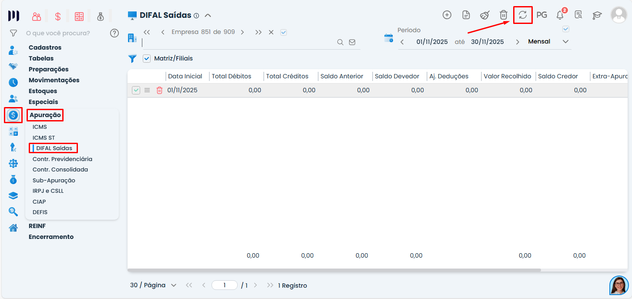Screen dimensions: 632x299
Task: Click the graduation cap training icon
Action: coord(597,15)
